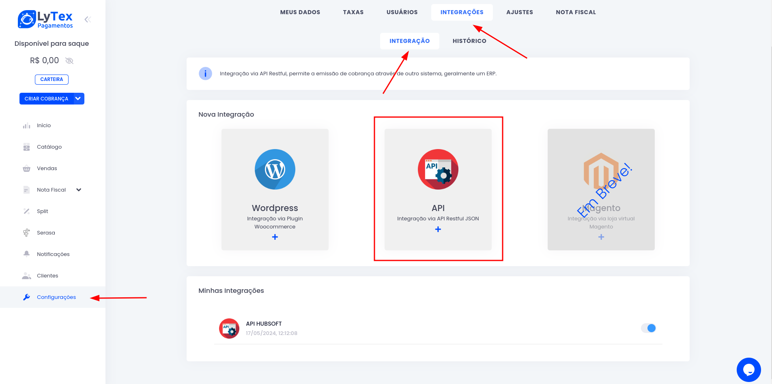
Task: Click the LyTex Pagamentos logo
Action: tap(45, 19)
